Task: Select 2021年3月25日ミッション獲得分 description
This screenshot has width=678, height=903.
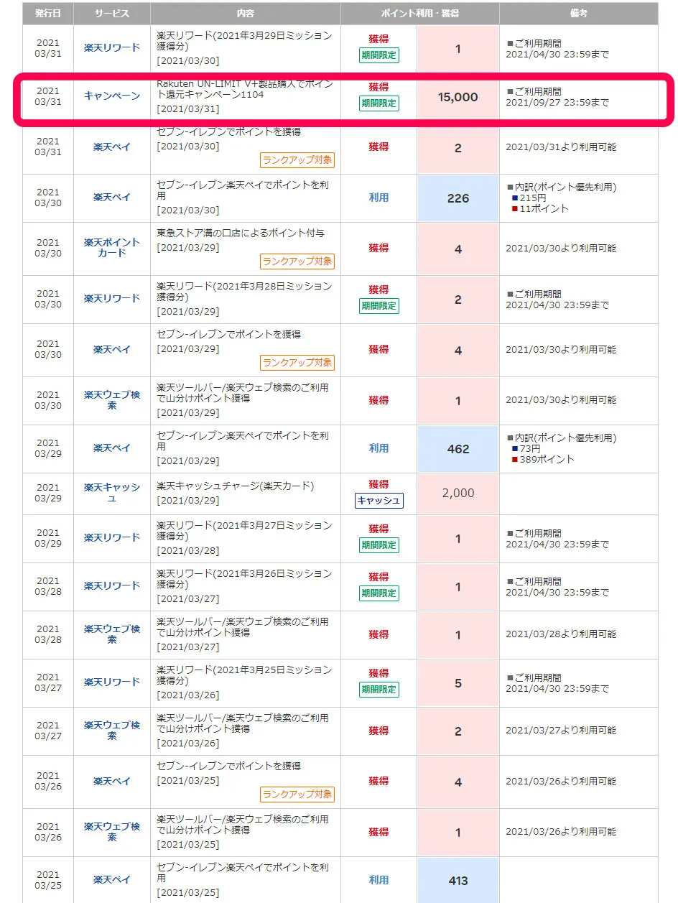Action: click(244, 675)
